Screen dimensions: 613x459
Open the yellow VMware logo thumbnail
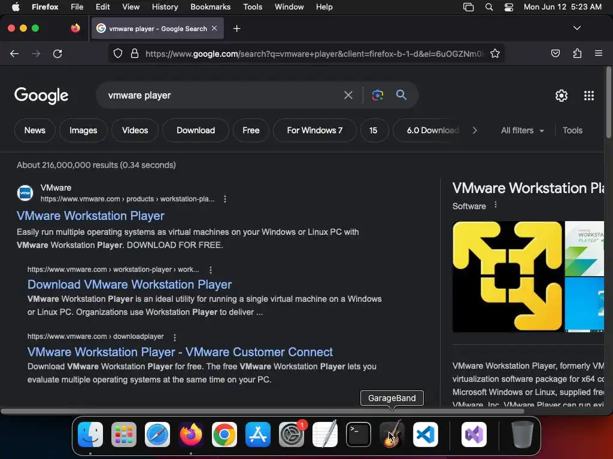(x=507, y=277)
